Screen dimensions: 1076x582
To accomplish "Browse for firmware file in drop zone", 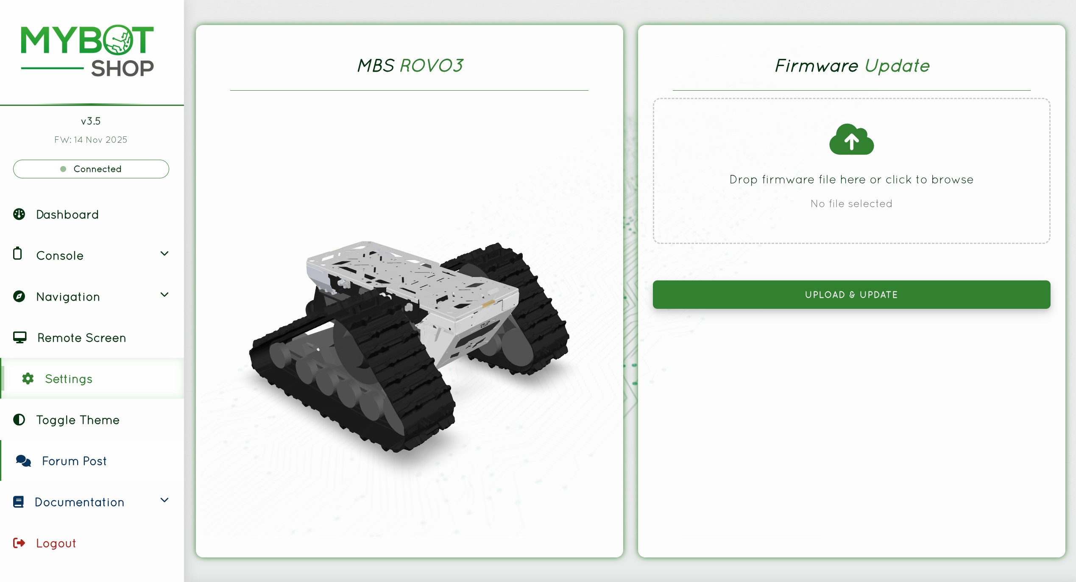I will pos(851,171).
